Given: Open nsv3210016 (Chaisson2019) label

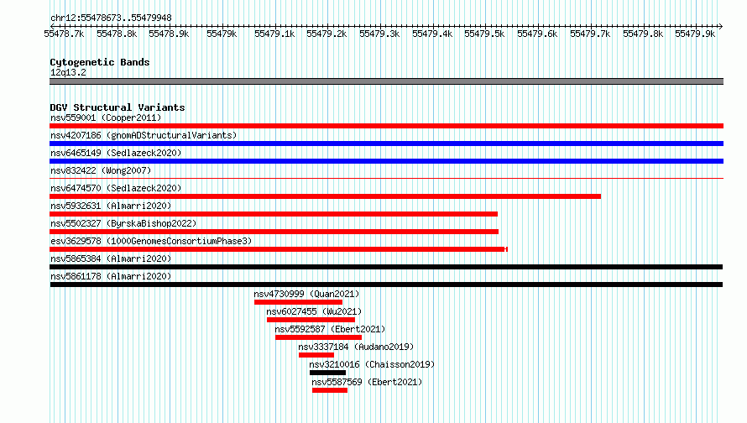Looking at the screenshot, I should (x=372, y=364).
